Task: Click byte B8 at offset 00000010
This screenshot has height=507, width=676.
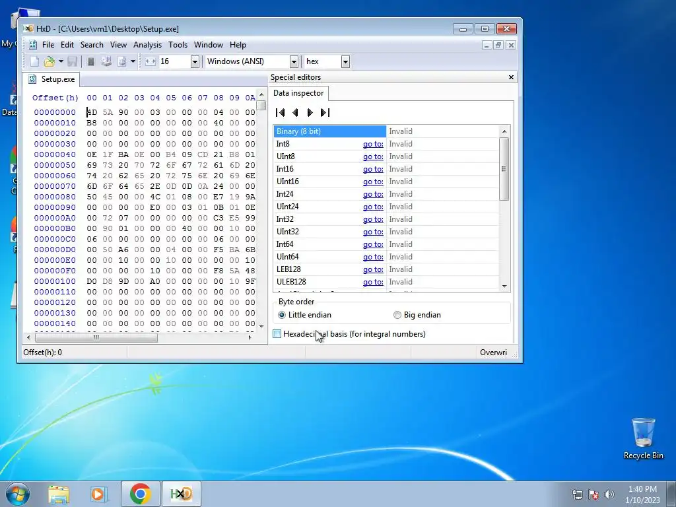Action: [92, 123]
